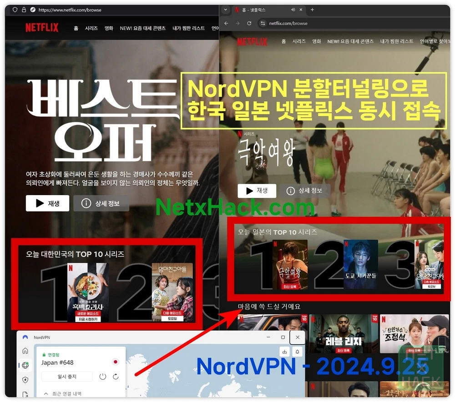The image size is (455, 402).
Task: Open the 시리즈 menu in left Netflix window
Action: (x=91, y=28)
